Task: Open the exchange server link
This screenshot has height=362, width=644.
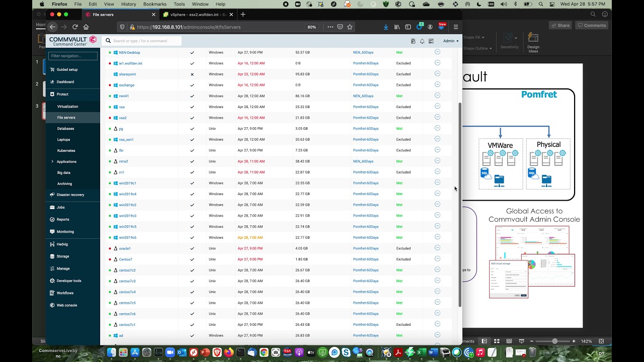Action: (127, 85)
